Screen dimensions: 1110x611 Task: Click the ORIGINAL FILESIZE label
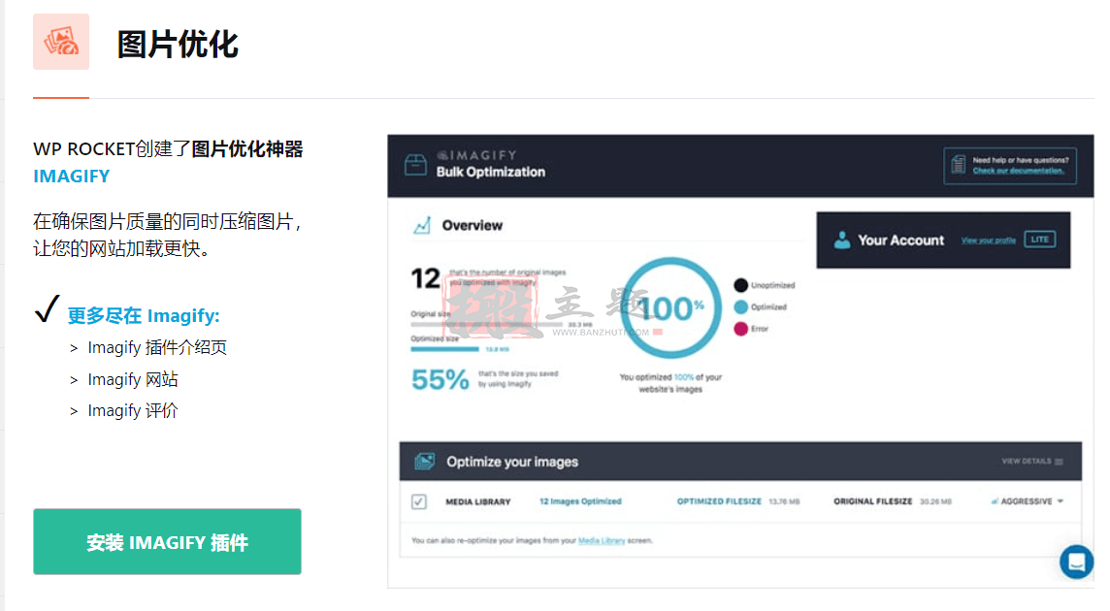[x=873, y=501]
